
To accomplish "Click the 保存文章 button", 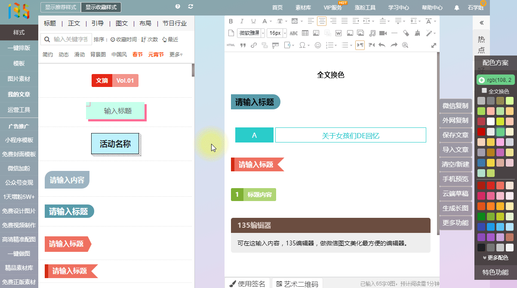I will point(455,135).
